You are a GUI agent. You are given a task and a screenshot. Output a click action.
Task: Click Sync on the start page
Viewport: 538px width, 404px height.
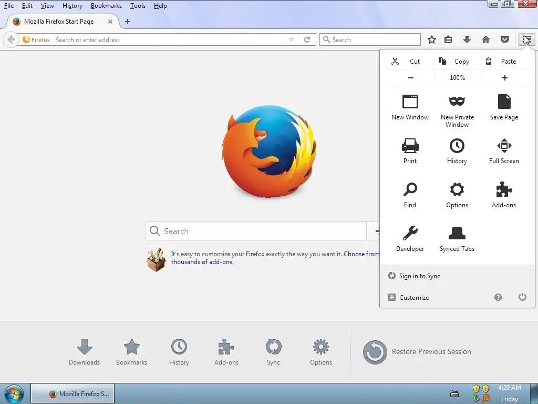[x=273, y=352]
